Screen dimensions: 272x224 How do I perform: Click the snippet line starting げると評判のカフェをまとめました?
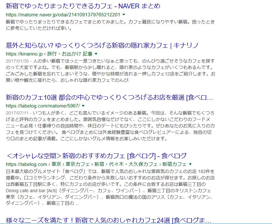coord(108,119)
